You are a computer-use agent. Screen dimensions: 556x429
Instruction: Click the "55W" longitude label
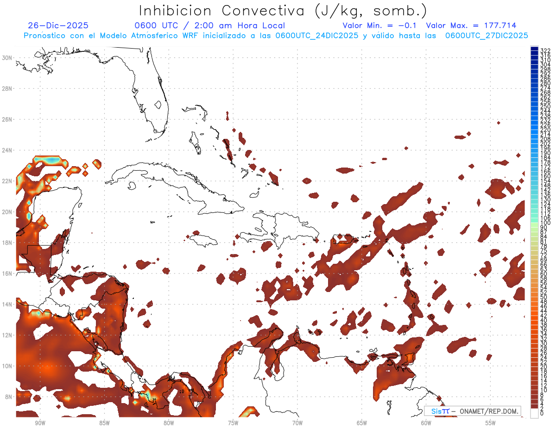[x=491, y=423]
